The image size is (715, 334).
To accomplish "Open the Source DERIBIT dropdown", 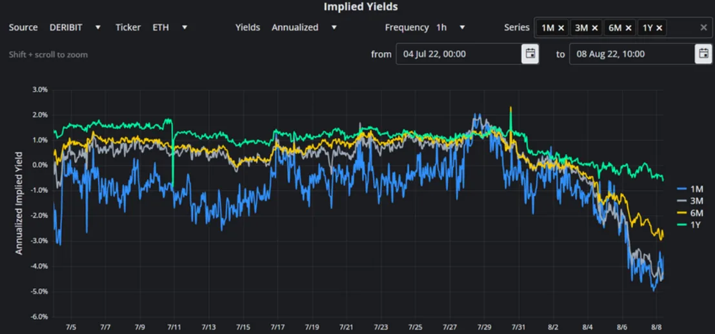I will pos(76,27).
